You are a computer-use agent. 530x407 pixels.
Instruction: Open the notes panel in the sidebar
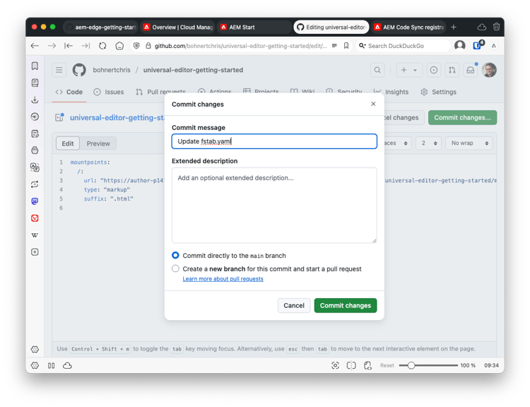(x=35, y=134)
